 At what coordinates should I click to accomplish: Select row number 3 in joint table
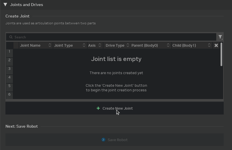click(9, 69)
